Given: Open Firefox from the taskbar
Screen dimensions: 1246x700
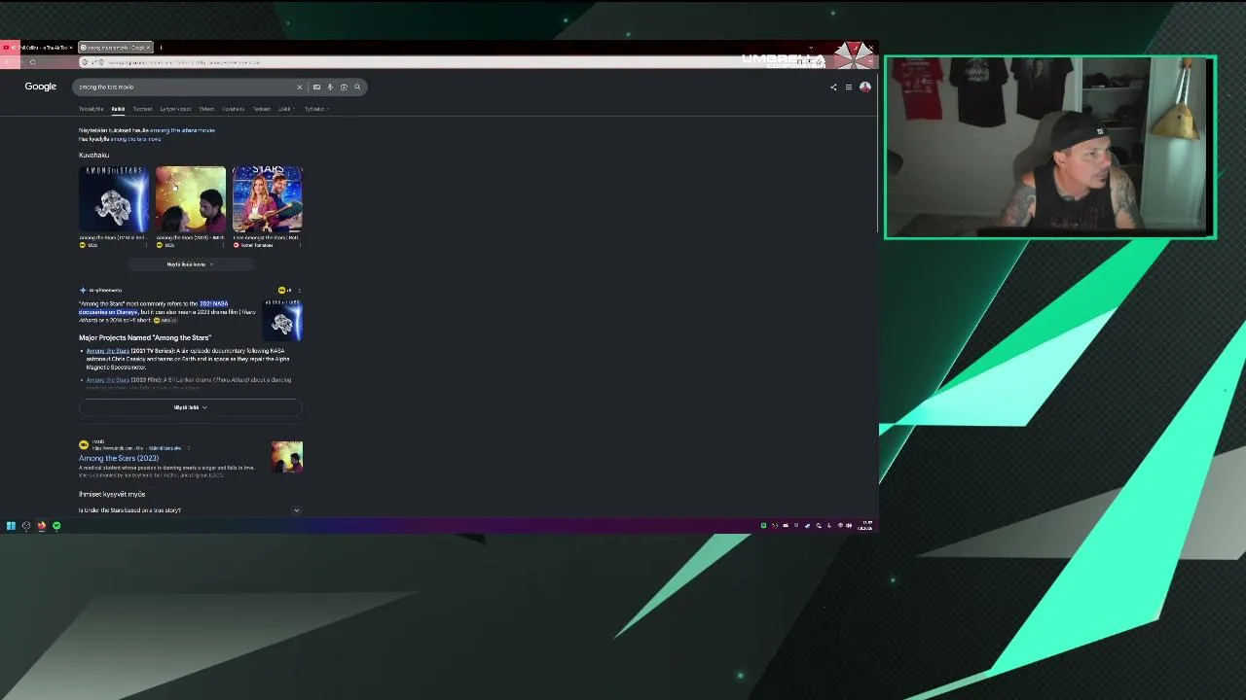Looking at the screenshot, I should click(x=42, y=526).
